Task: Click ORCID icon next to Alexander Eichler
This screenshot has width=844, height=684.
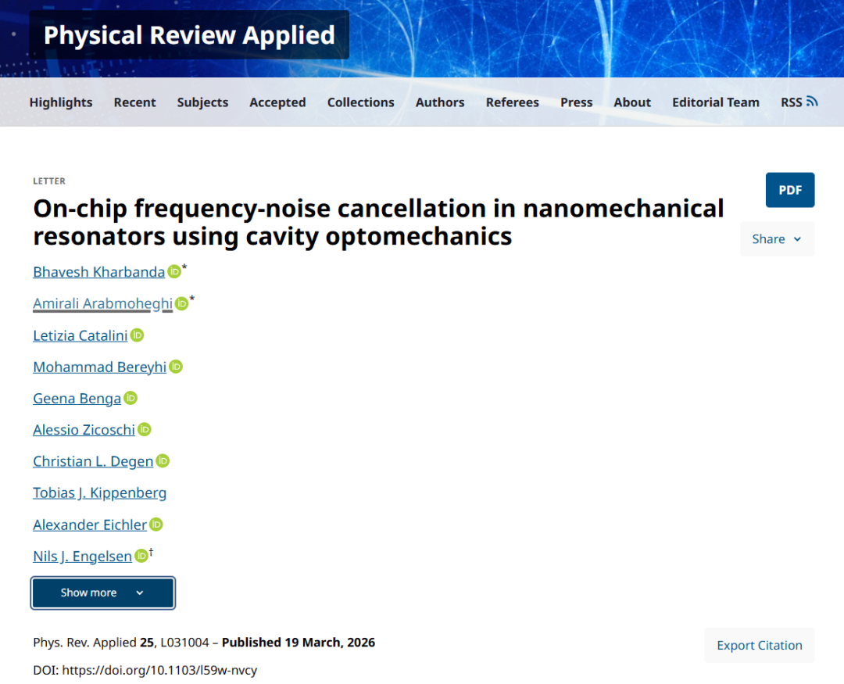Action: 156,525
